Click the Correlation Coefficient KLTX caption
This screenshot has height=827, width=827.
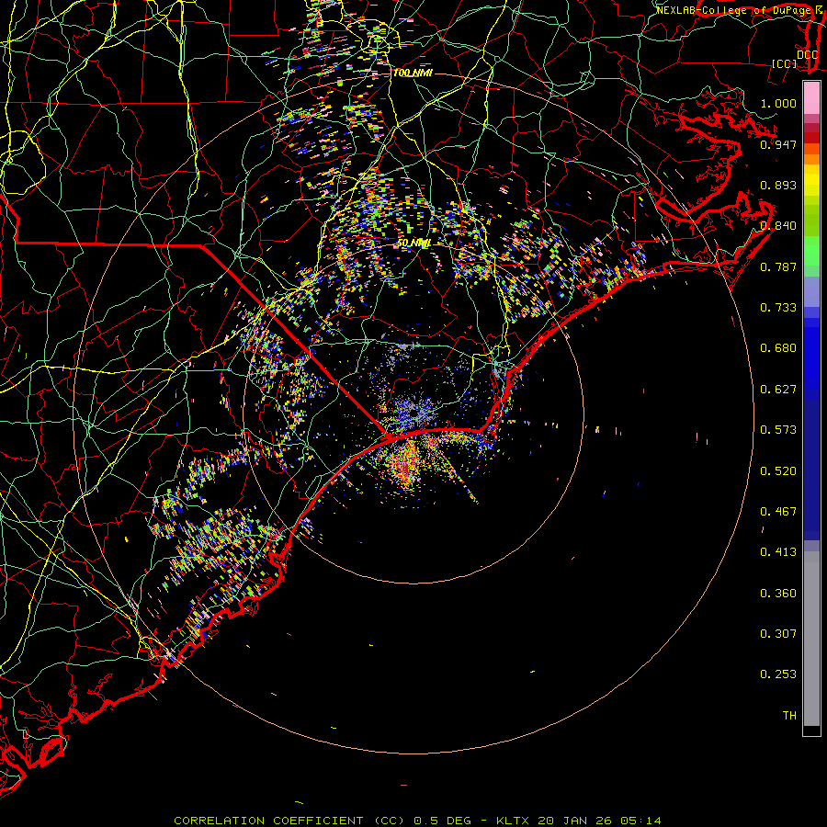coord(417,821)
